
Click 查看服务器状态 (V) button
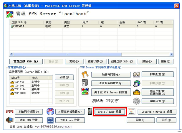tap(111, 83)
